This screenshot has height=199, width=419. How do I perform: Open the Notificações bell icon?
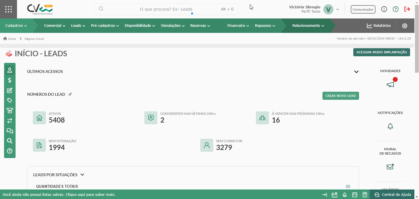click(390, 126)
